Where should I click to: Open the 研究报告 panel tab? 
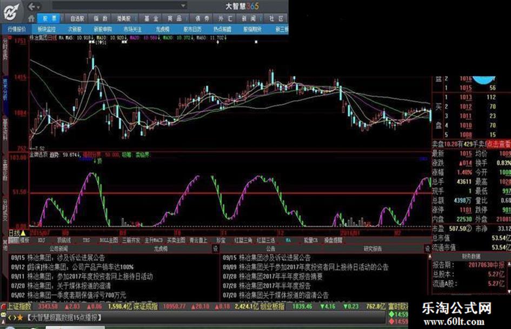(373, 249)
